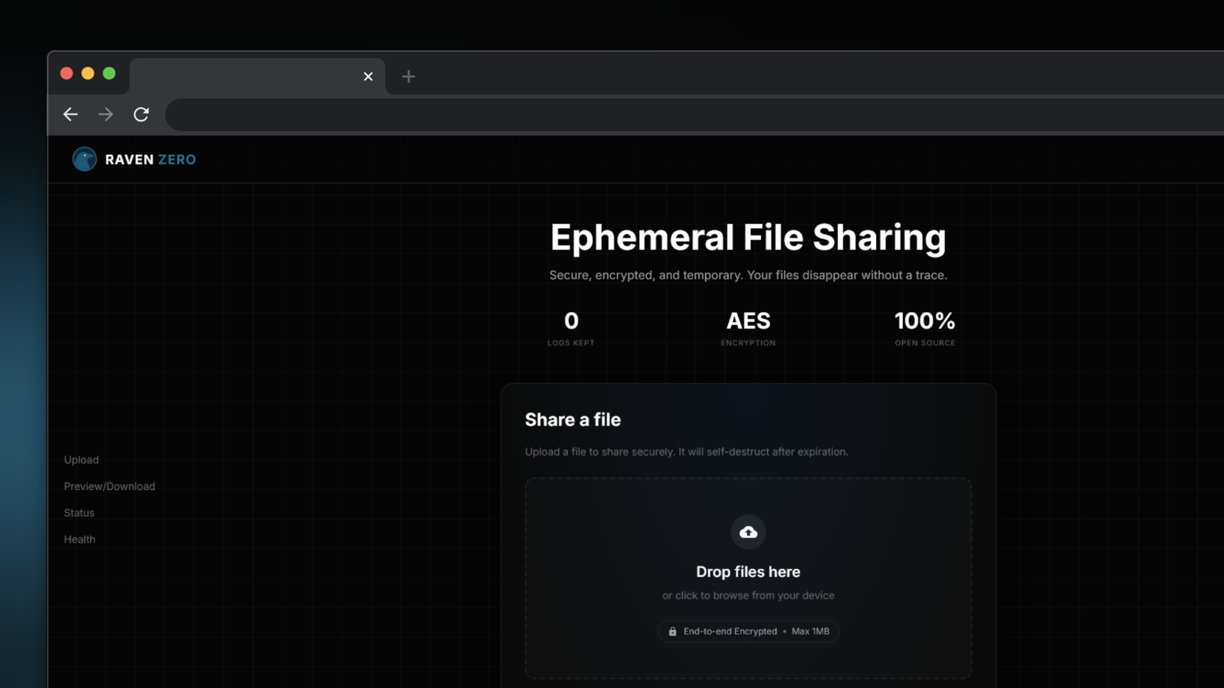The width and height of the screenshot is (1224, 688).
Task: Click the RAVEN ZERO brand text
Action: [150, 160]
